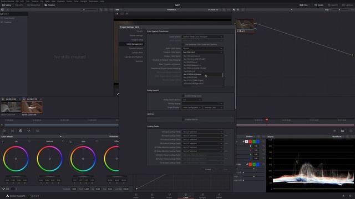
Task: Select the node thumbnail in node editor
Action: point(245,24)
